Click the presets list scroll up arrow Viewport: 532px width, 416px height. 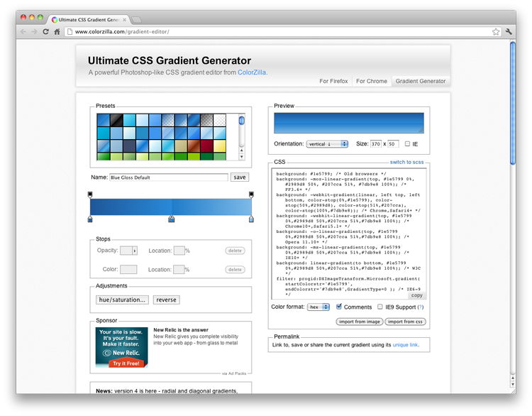tap(242, 150)
